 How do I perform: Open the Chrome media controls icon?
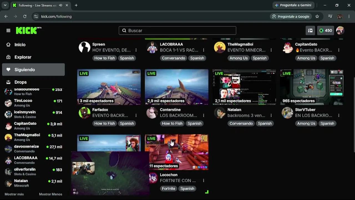click(330, 16)
